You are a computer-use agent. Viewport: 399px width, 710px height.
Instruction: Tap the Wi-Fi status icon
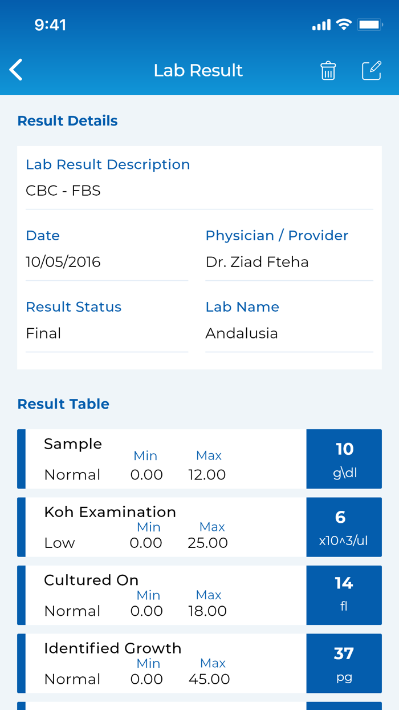343,25
